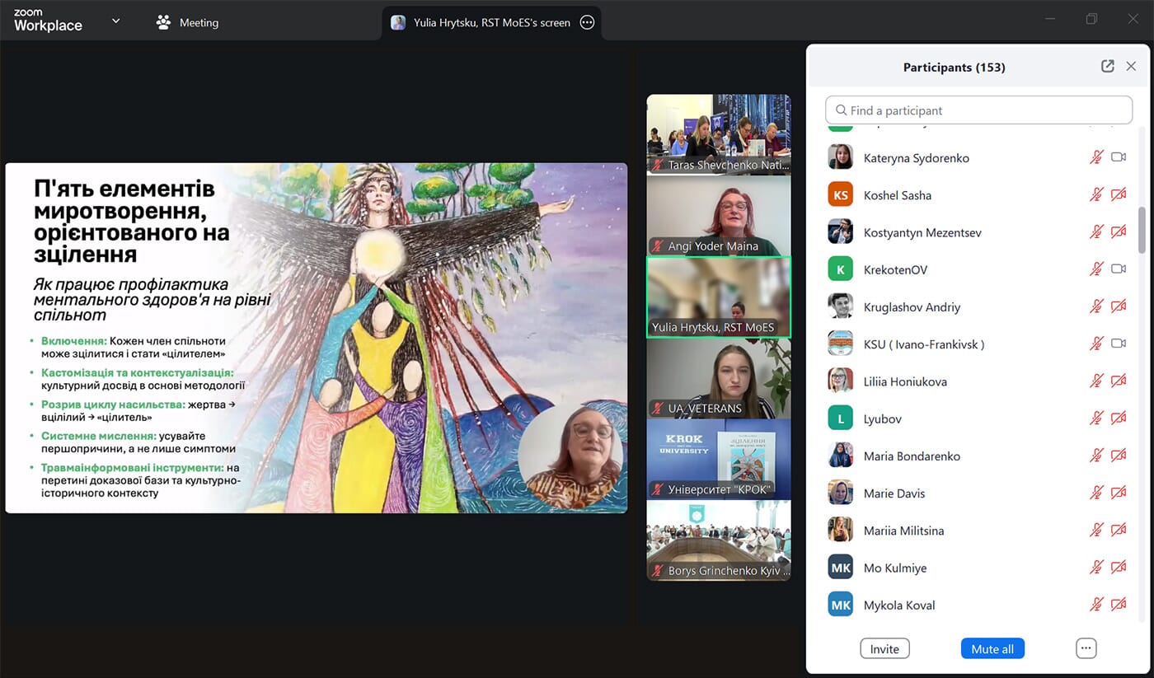Click the Invite button
This screenshot has width=1154, height=678.
[x=884, y=648]
